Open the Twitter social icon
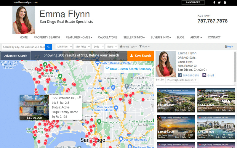237x148 pixels. click(220, 2)
